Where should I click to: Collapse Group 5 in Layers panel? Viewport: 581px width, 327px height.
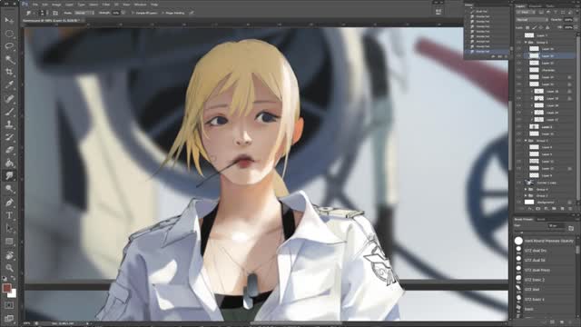[526, 141]
